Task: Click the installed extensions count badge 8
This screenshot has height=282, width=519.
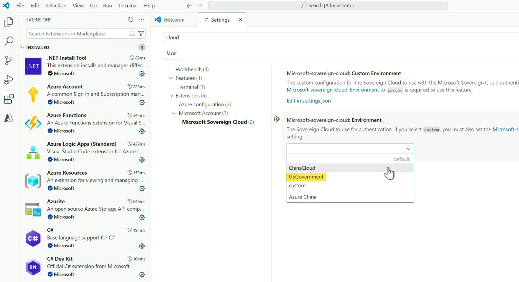Action: [x=142, y=47]
